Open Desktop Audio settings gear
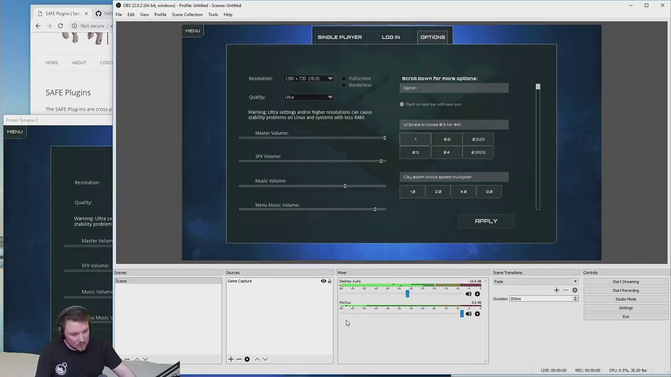671x377 pixels. (477, 294)
